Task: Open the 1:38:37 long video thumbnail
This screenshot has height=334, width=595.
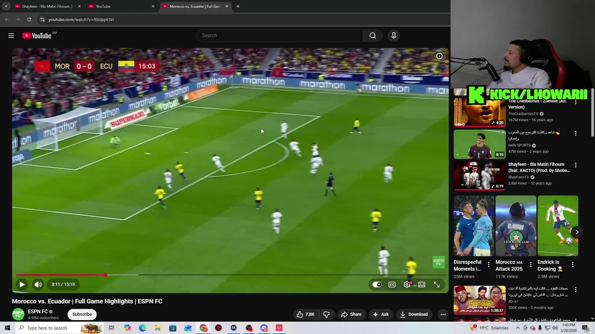Action: pos(479,300)
